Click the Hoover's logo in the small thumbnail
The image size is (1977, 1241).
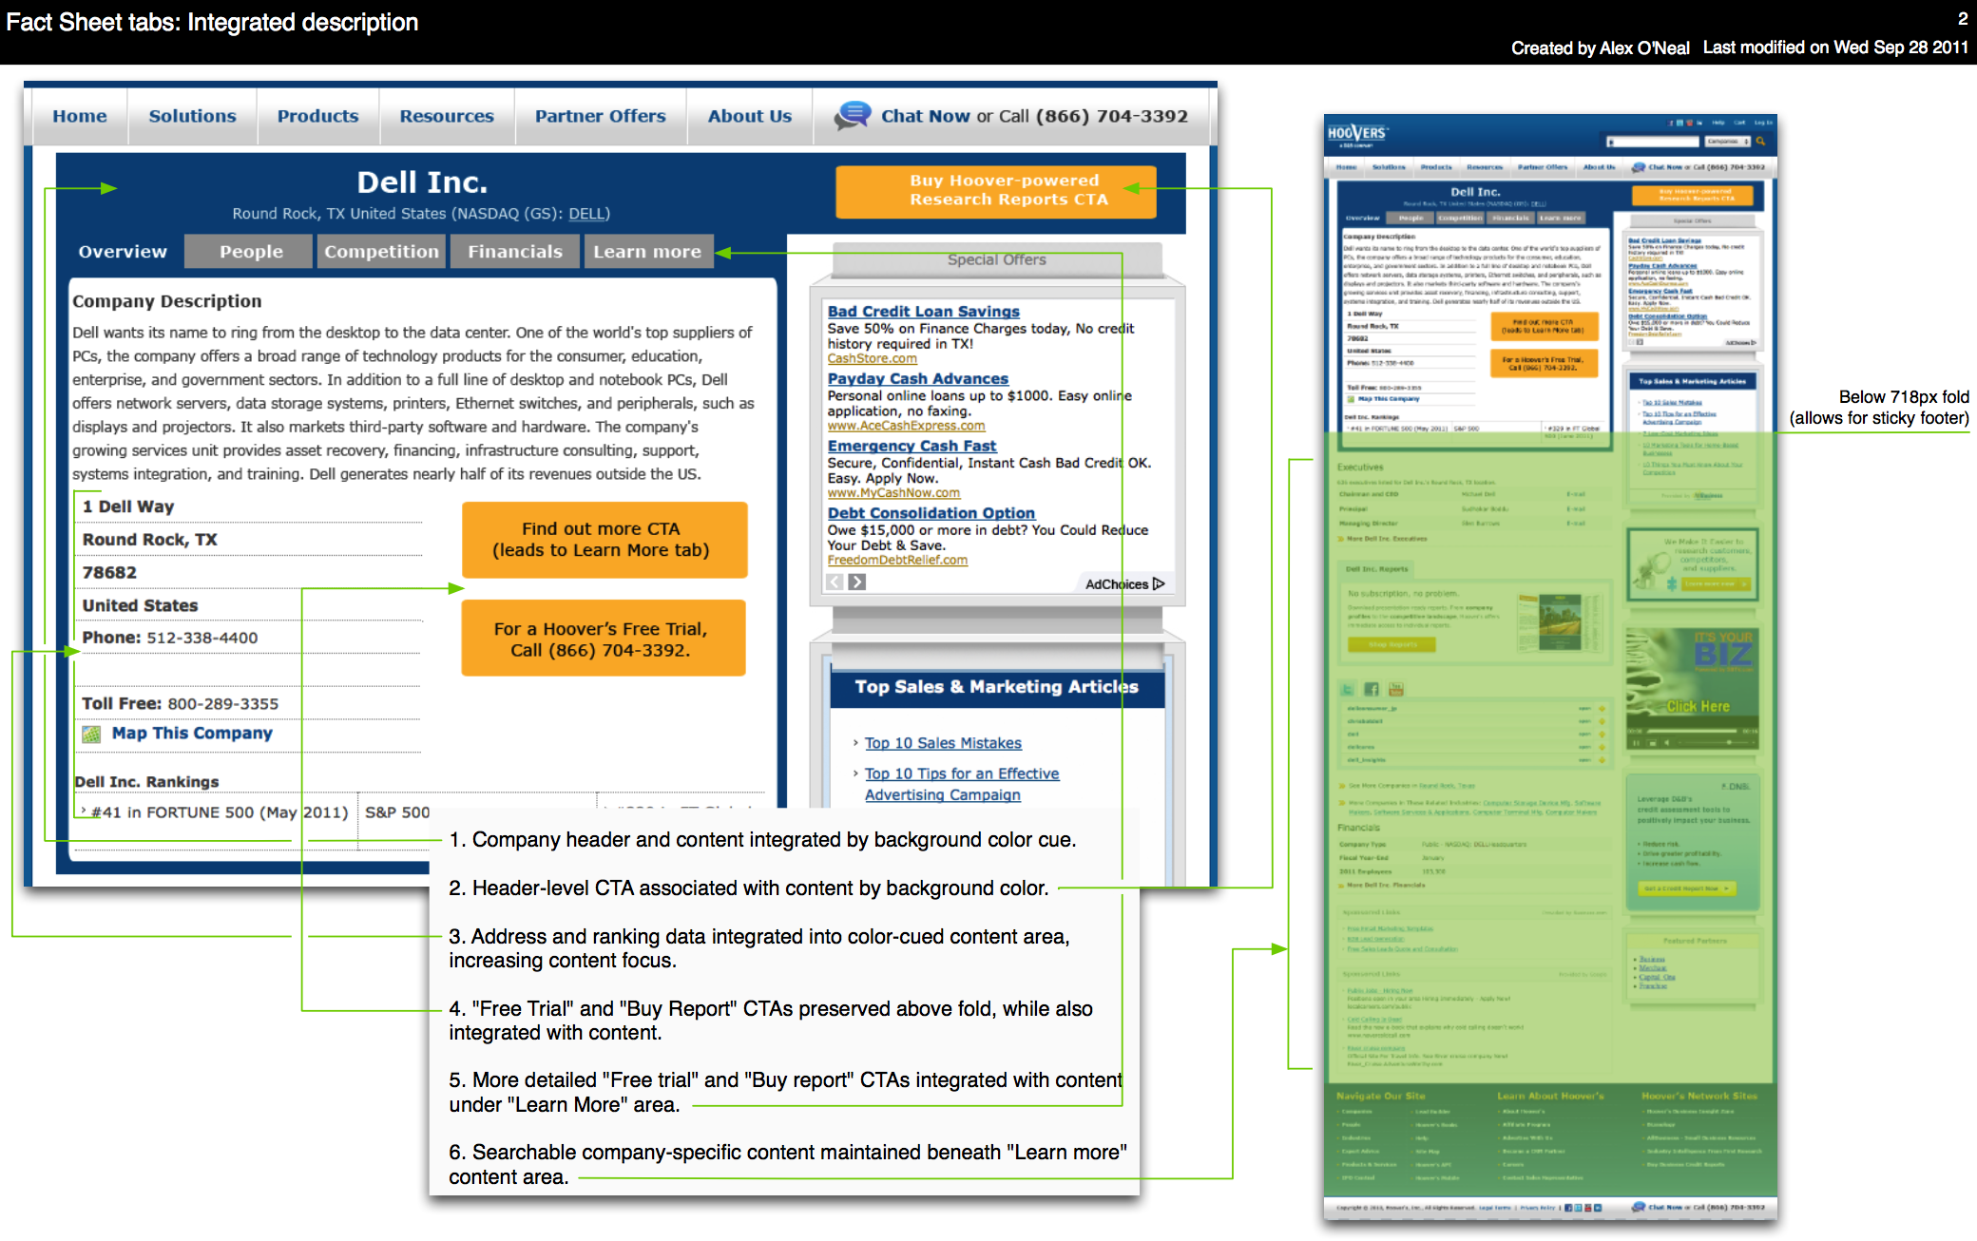(1356, 134)
